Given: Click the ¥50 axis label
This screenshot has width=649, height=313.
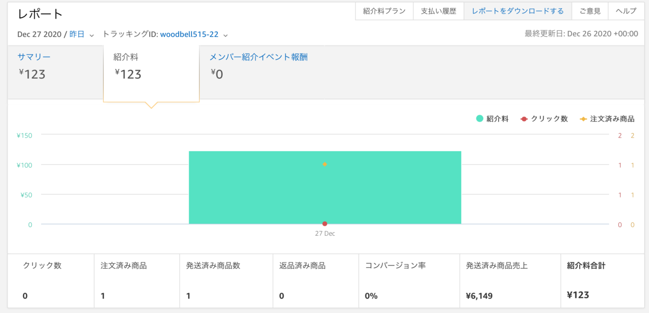Looking at the screenshot, I should click(27, 195).
